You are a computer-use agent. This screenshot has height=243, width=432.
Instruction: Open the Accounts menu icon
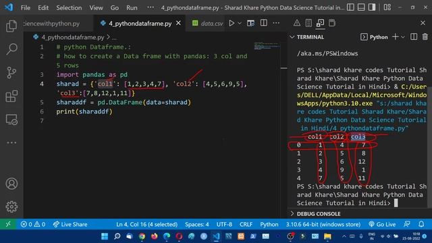pos(11,184)
